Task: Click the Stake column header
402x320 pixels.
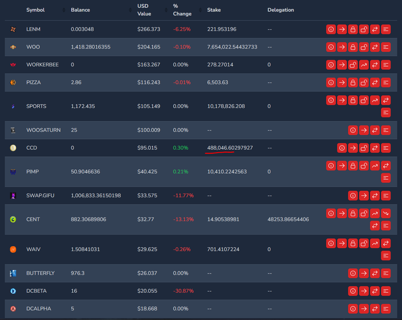Action: pyautogui.click(x=214, y=10)
